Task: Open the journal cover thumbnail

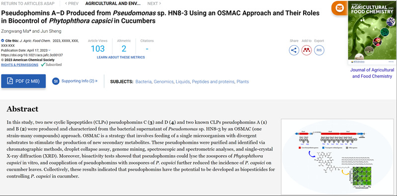Action: (371, 33)
